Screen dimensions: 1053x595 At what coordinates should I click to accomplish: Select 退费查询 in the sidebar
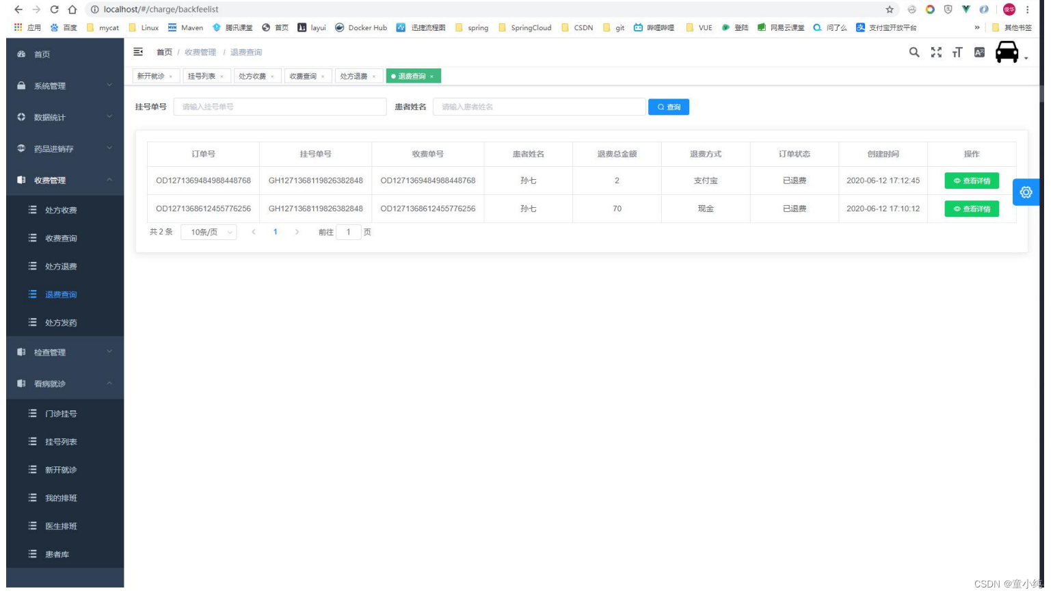click(x=65, y=294)
